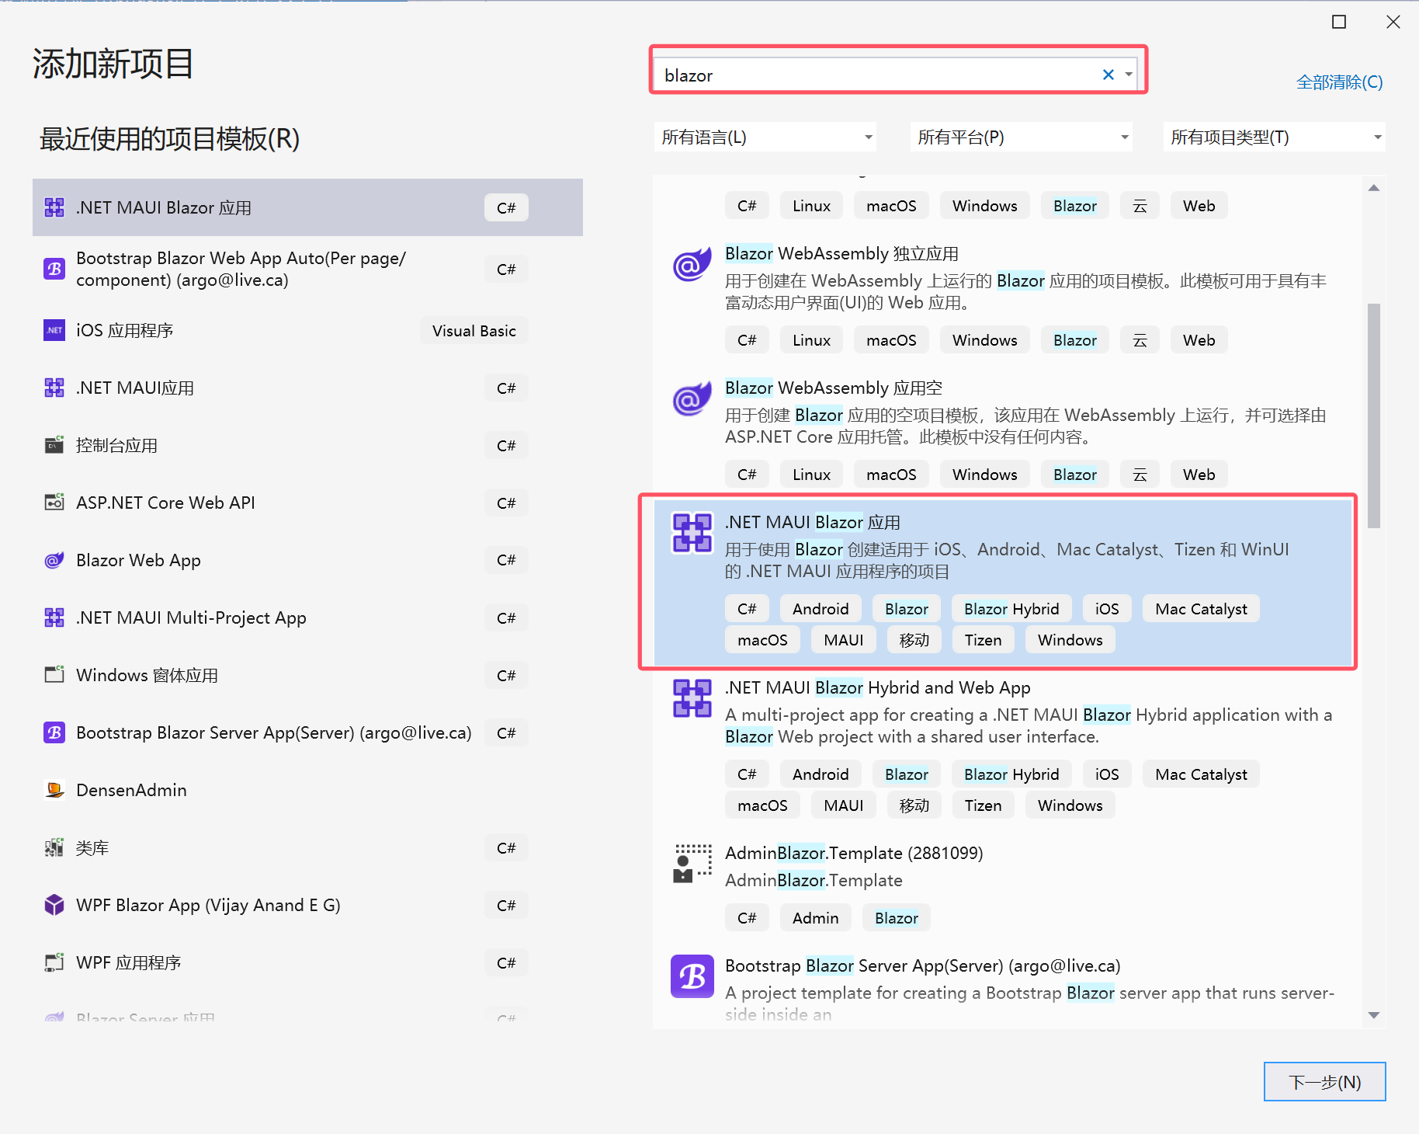Screen dimensions: 1419x1134
Task: Click the .NET MAUI应用 template icon
Action: point(54,388)
